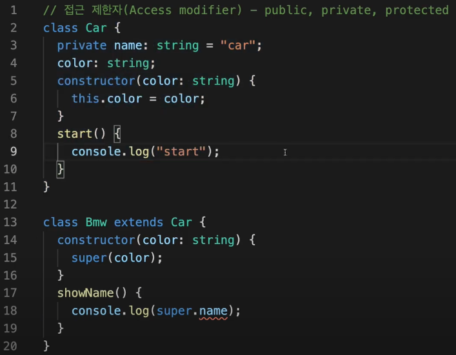
Task: Click 'console' on line 9
Action: pyautogui.click(x=96, y=151)
